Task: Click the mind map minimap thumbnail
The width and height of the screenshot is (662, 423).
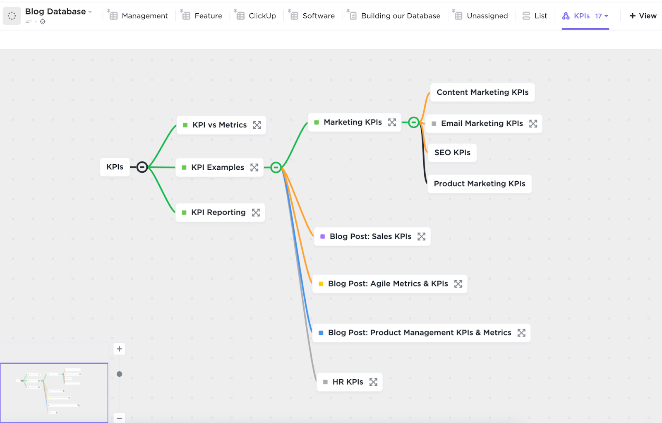Action: (x=54, y=393)
